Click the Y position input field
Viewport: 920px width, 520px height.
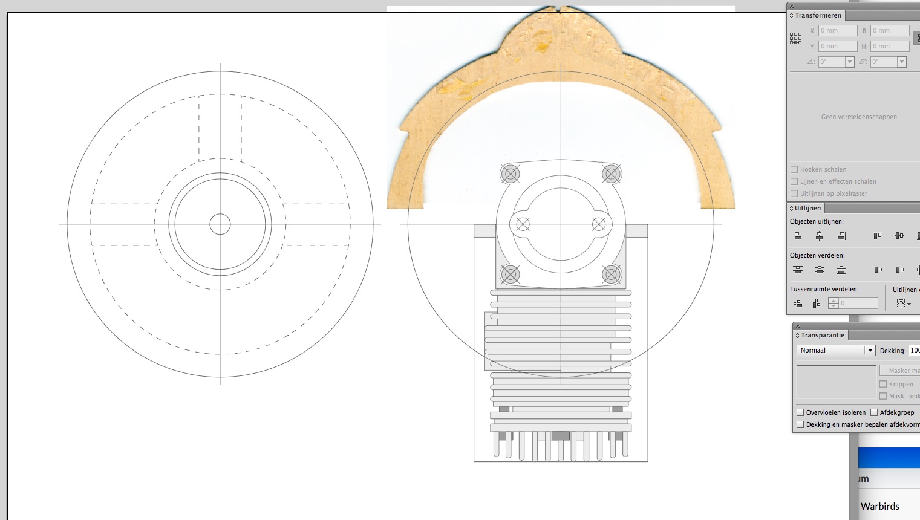[838, 46]
